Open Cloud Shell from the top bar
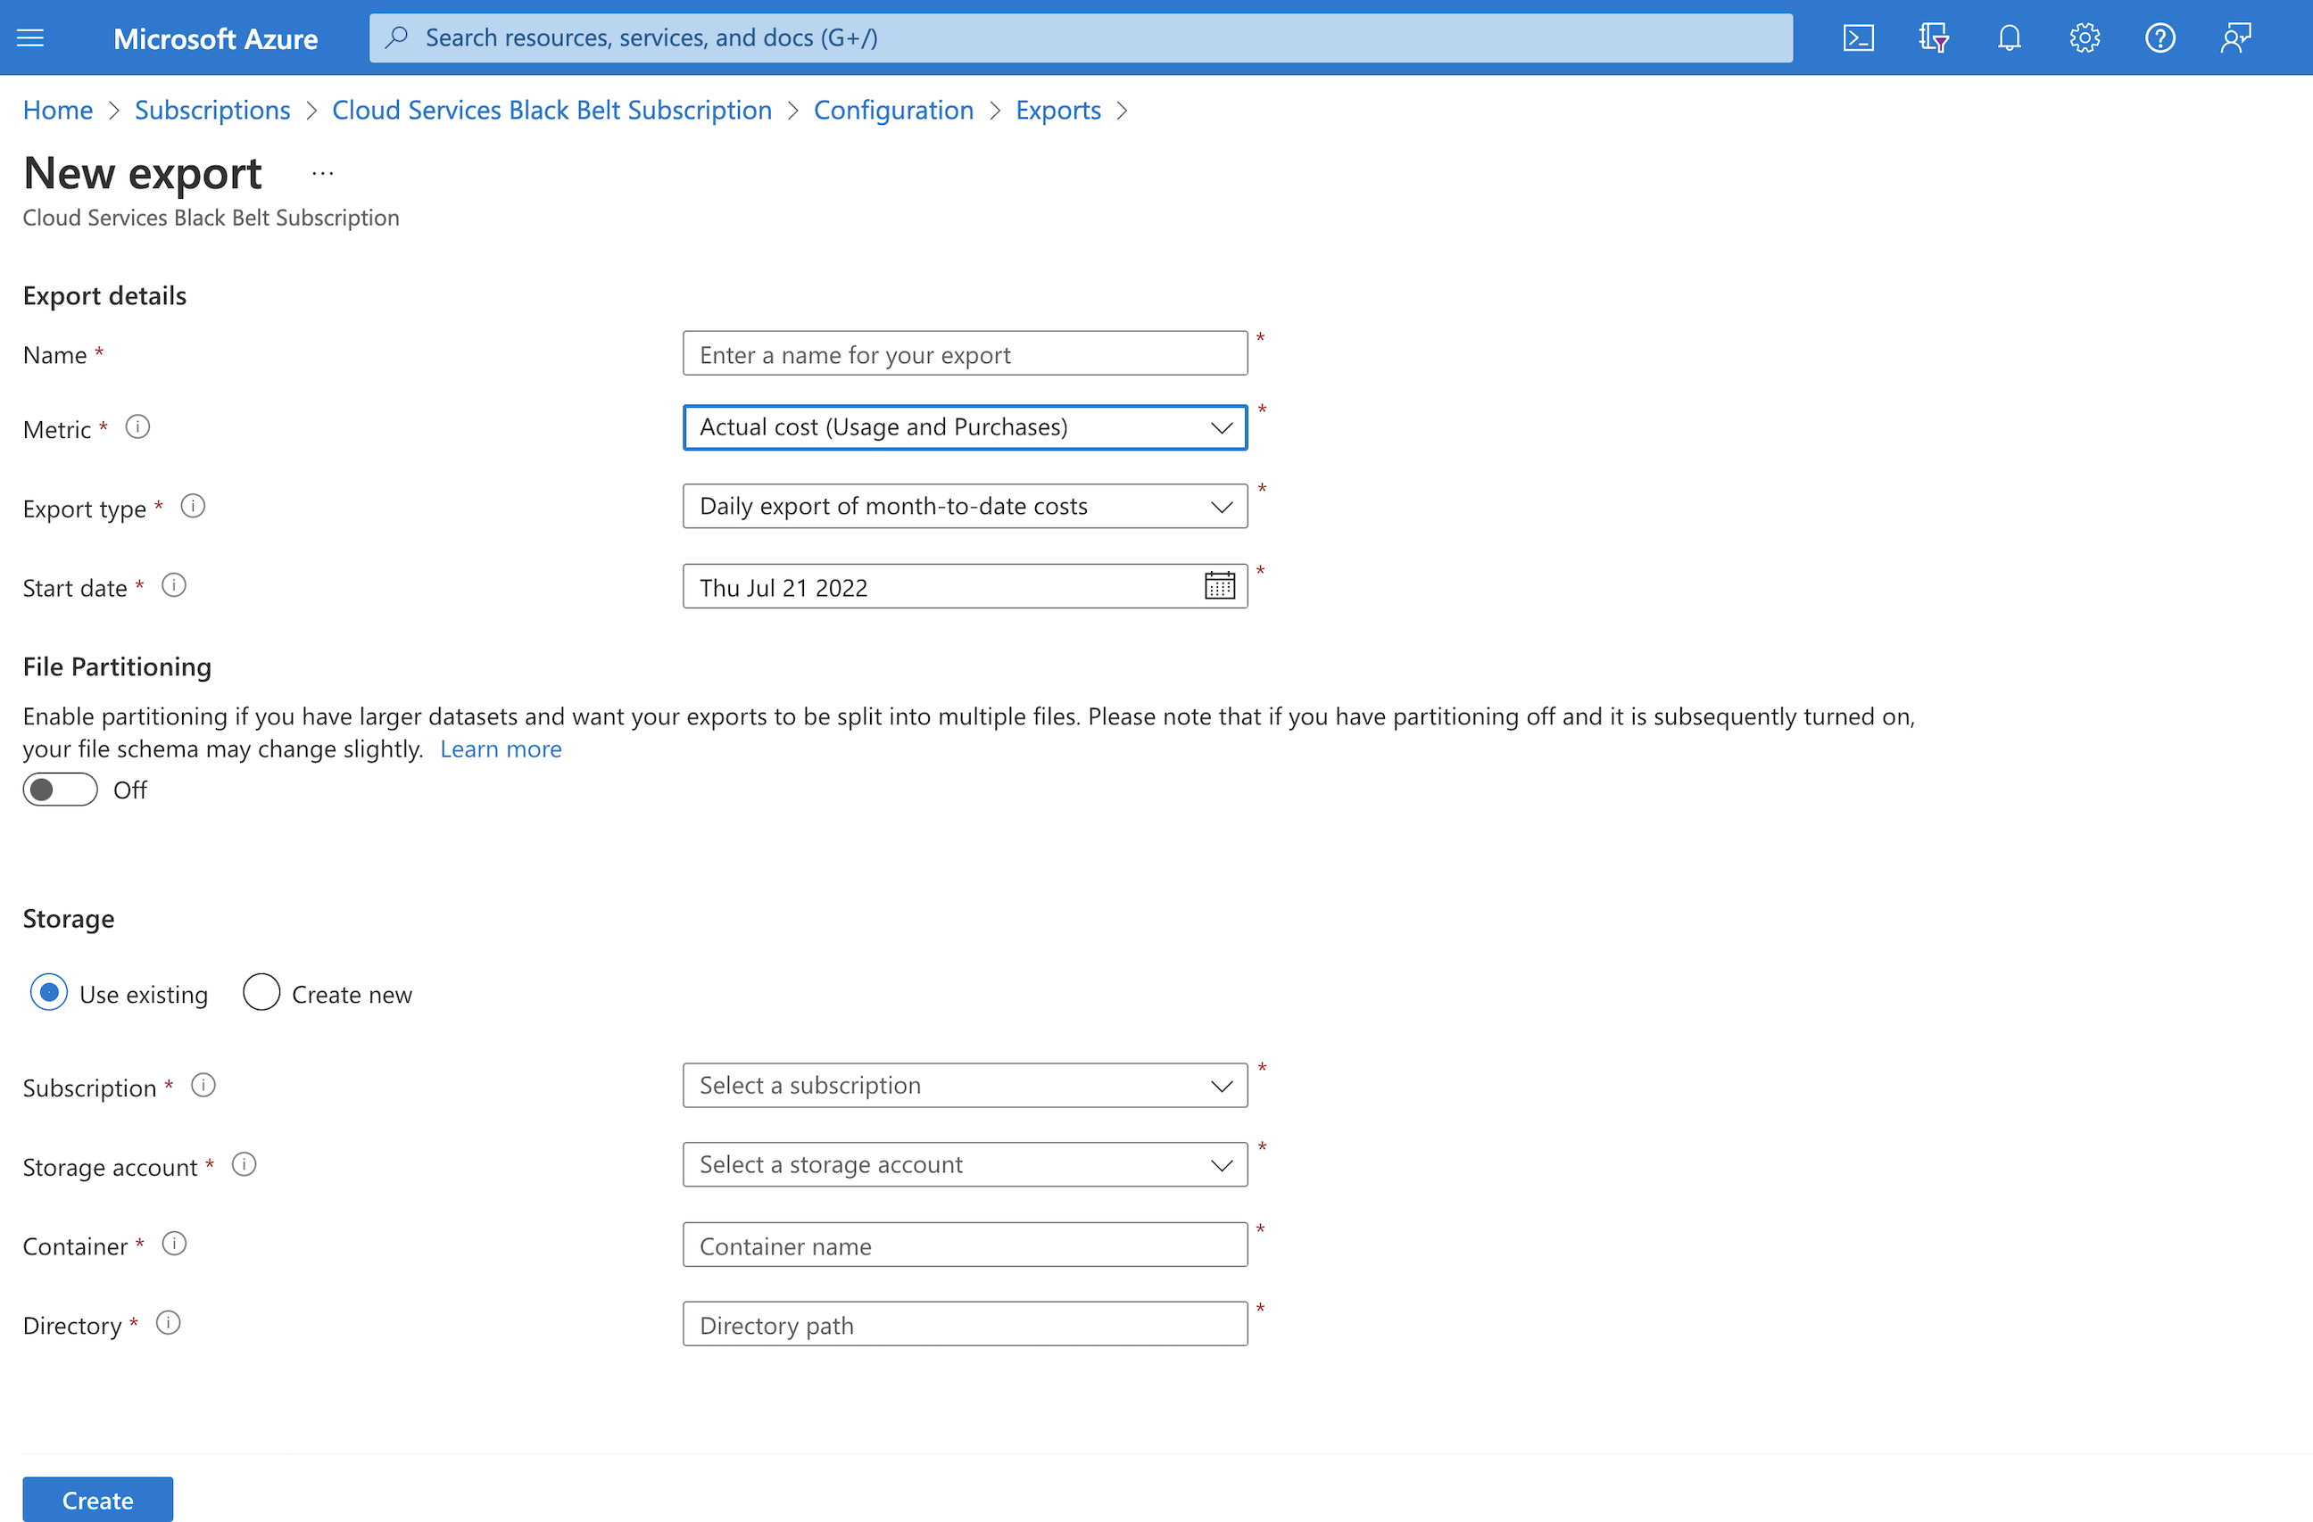Image resolution: width=2313 pixels, height=1522 pixels. tap(1857, 37)
